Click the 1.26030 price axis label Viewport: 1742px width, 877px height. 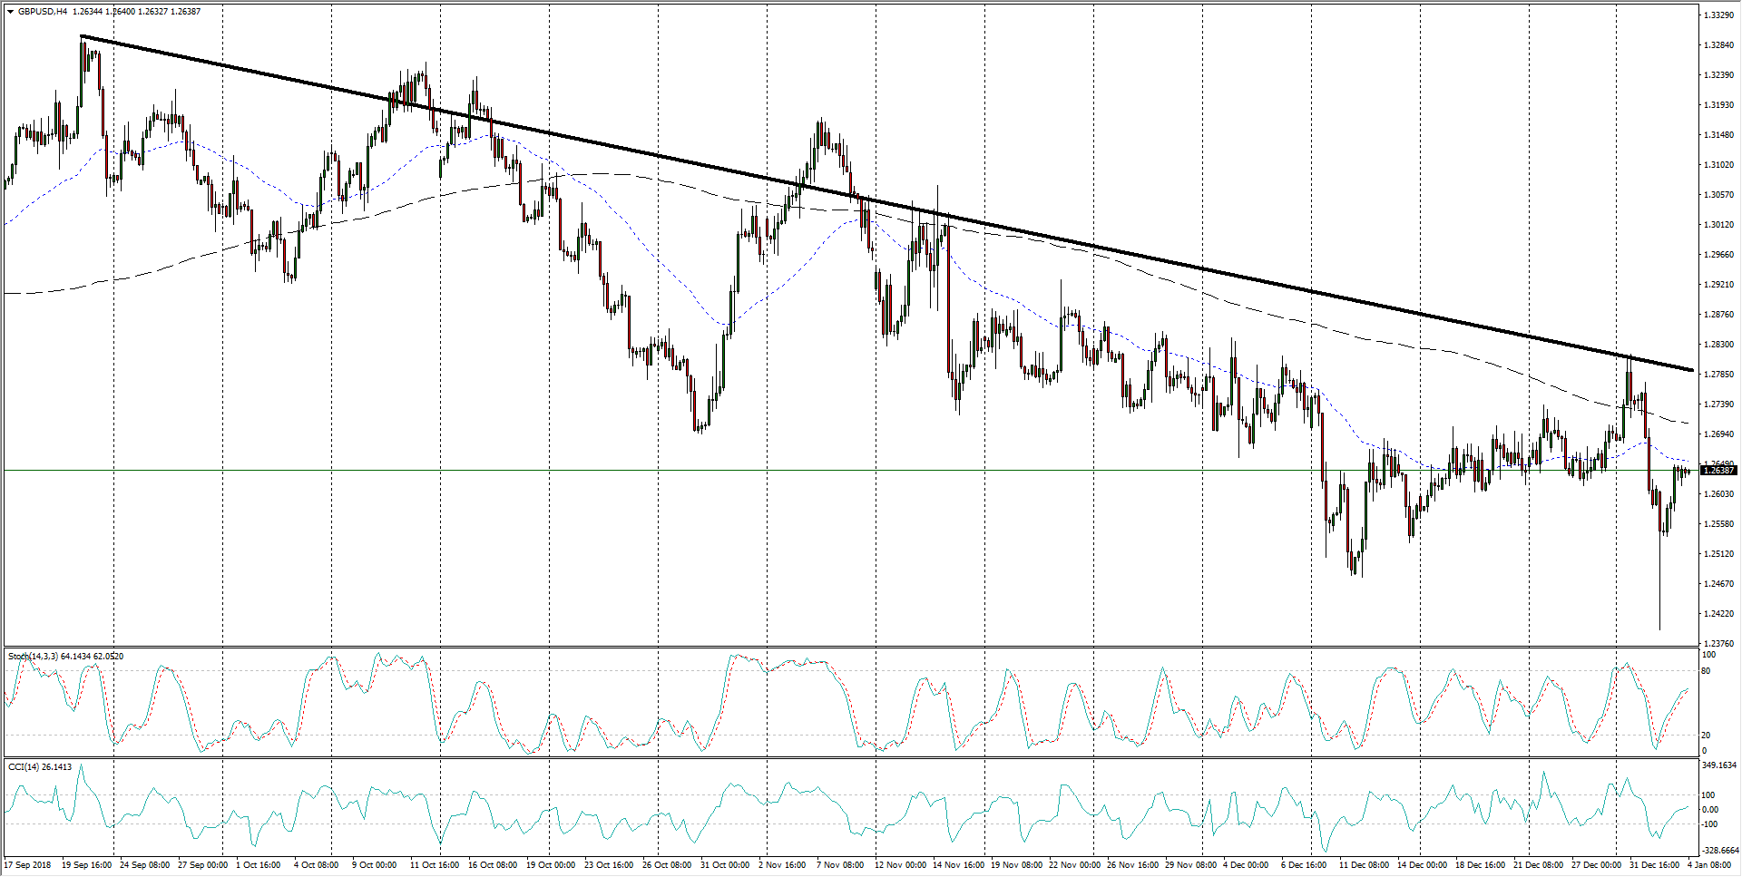(1718, 494)
